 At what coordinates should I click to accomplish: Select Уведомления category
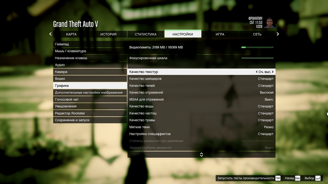[x=90, y=106]
